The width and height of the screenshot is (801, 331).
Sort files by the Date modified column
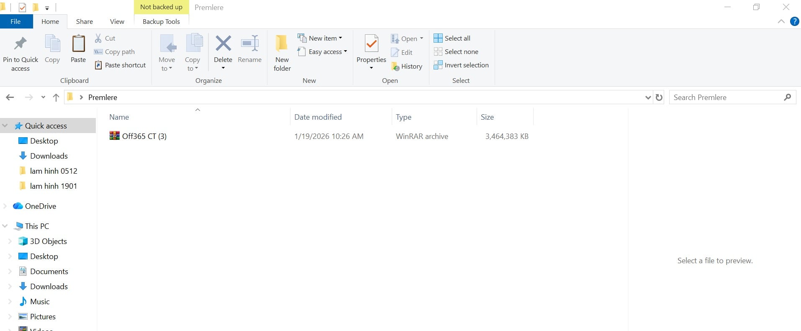[x=318, y=117]
